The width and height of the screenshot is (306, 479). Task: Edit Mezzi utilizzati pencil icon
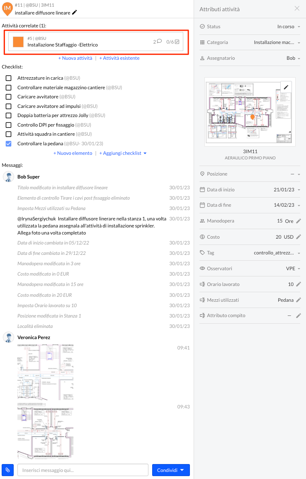[299, 300]
